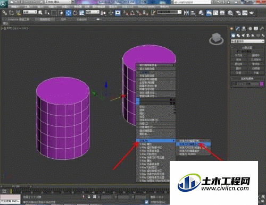
Task: Toggle the Spinner Snap button
Action: 146,13
